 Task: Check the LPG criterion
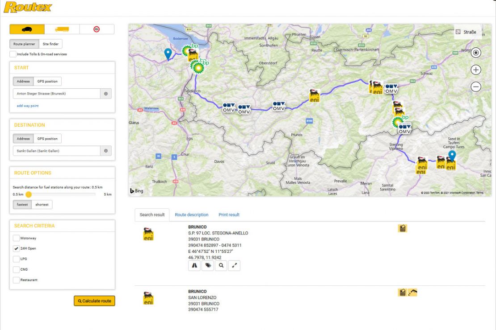point(16,259)
